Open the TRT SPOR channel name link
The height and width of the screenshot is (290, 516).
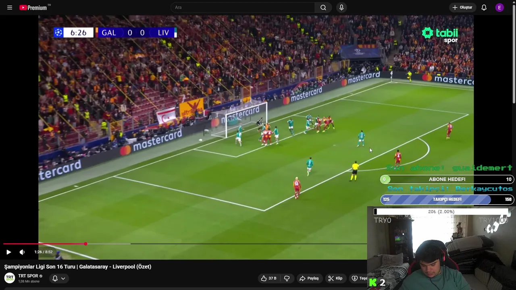tap(28, 276)
